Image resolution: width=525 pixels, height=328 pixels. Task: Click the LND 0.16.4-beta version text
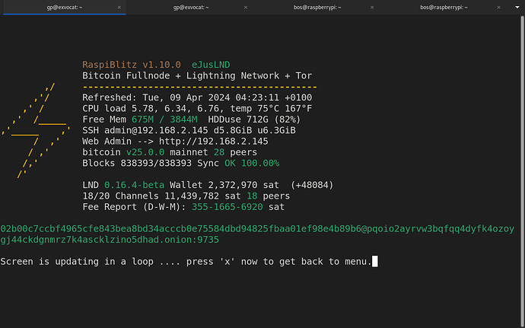(x=123, y=184)
